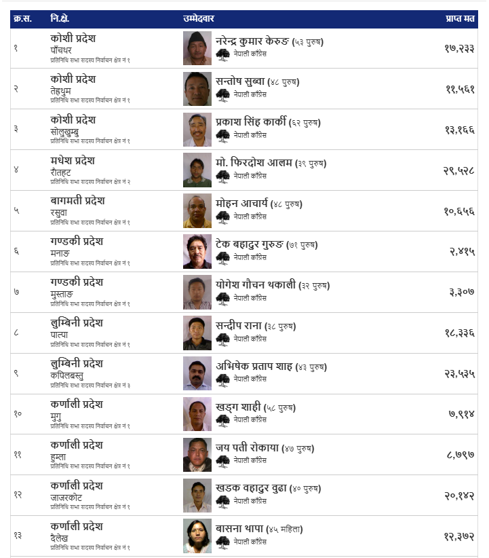Screen dimensions: 489x558
Task: Click the उम्मेदवार column header
Action: pyautogui.click(x=199, y=18)
